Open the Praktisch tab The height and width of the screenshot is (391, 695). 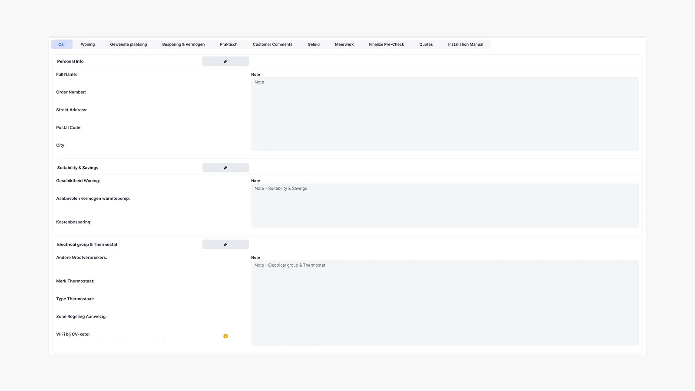click(x=228, y=44)
